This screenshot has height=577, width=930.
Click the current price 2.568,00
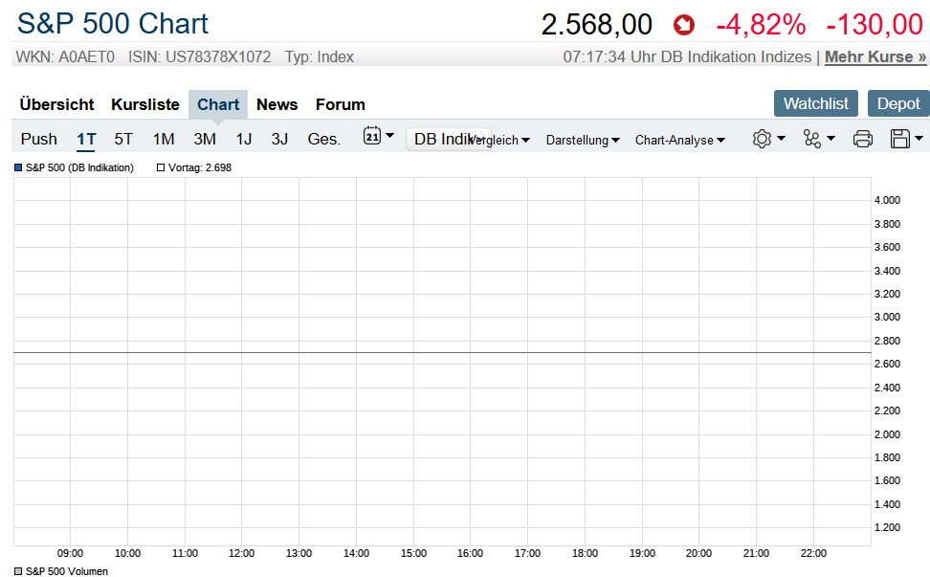tap(597, 25)
